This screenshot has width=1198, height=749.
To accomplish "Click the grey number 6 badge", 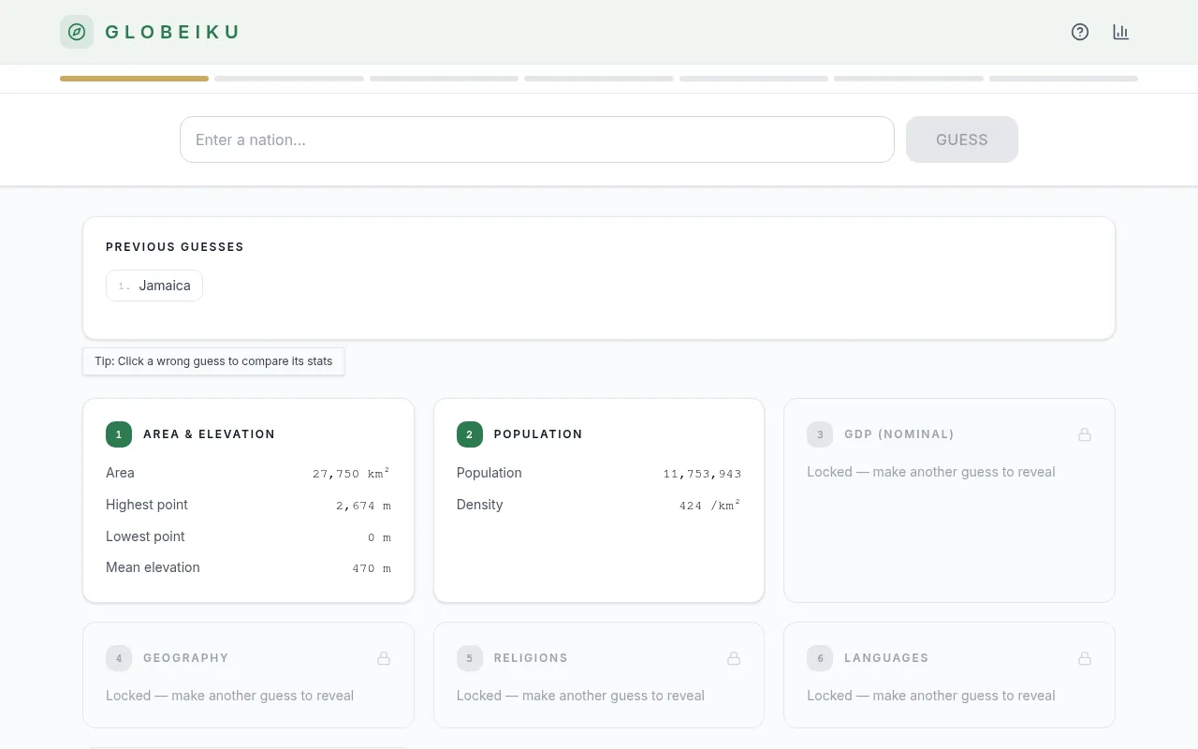I will tap(820, 658).
